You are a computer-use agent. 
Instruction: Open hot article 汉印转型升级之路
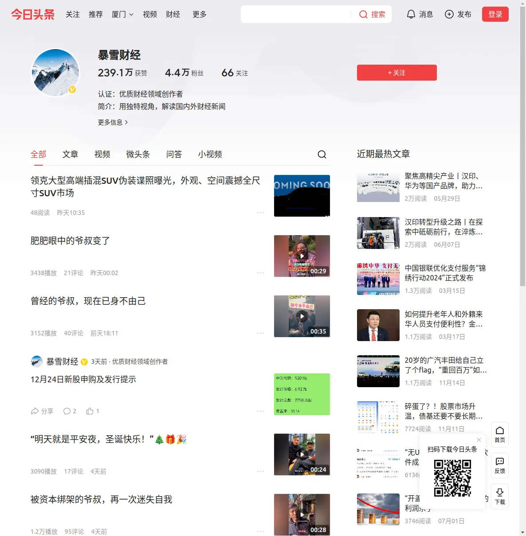click(444, 227)
